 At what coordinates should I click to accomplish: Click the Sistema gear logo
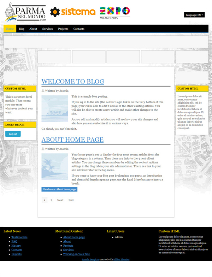tap(72, 12)
